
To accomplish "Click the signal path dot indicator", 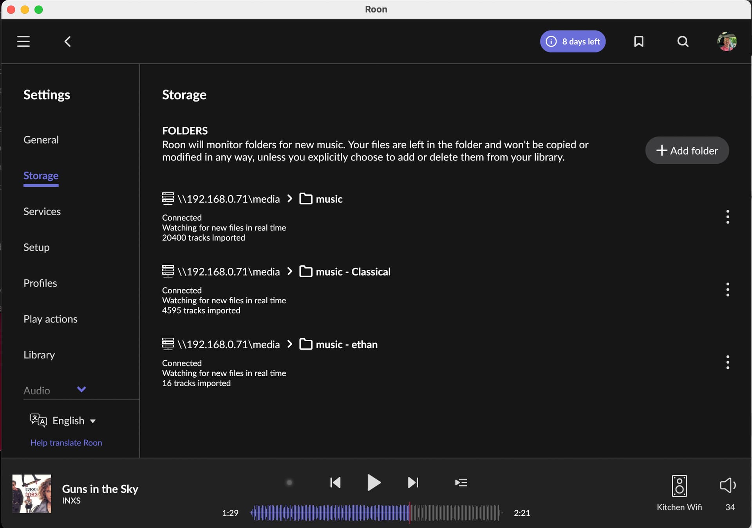I will click(x=289, y=483).
